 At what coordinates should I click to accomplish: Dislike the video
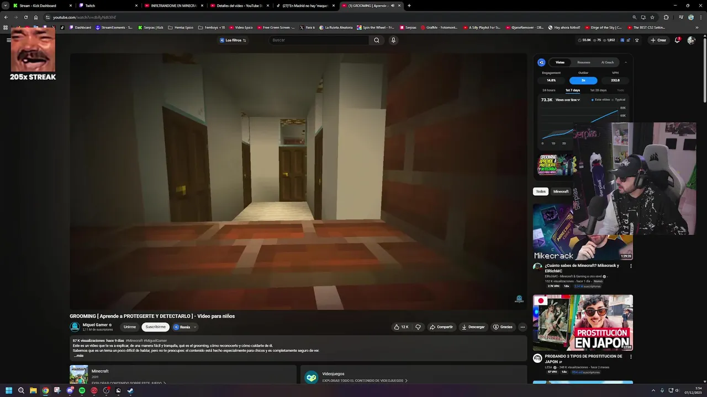(x=418, y=327)
